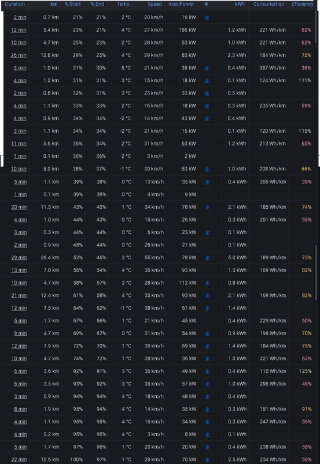Viewport: 320px width, 464px height.
Task: Click the snowflake icon in the 0.7 km drive row
Action: pyautogui.click(x=207, y=17)
